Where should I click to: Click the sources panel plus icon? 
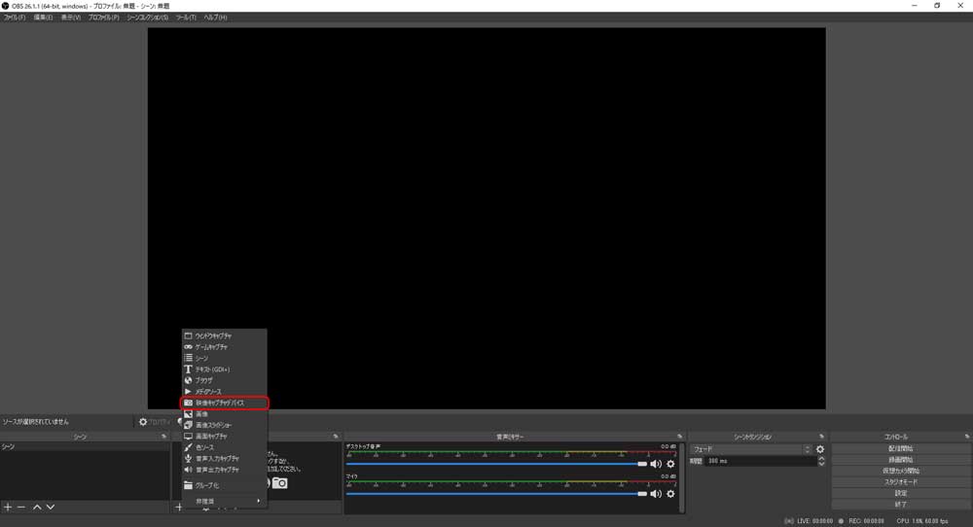click(x=179, y=508)
